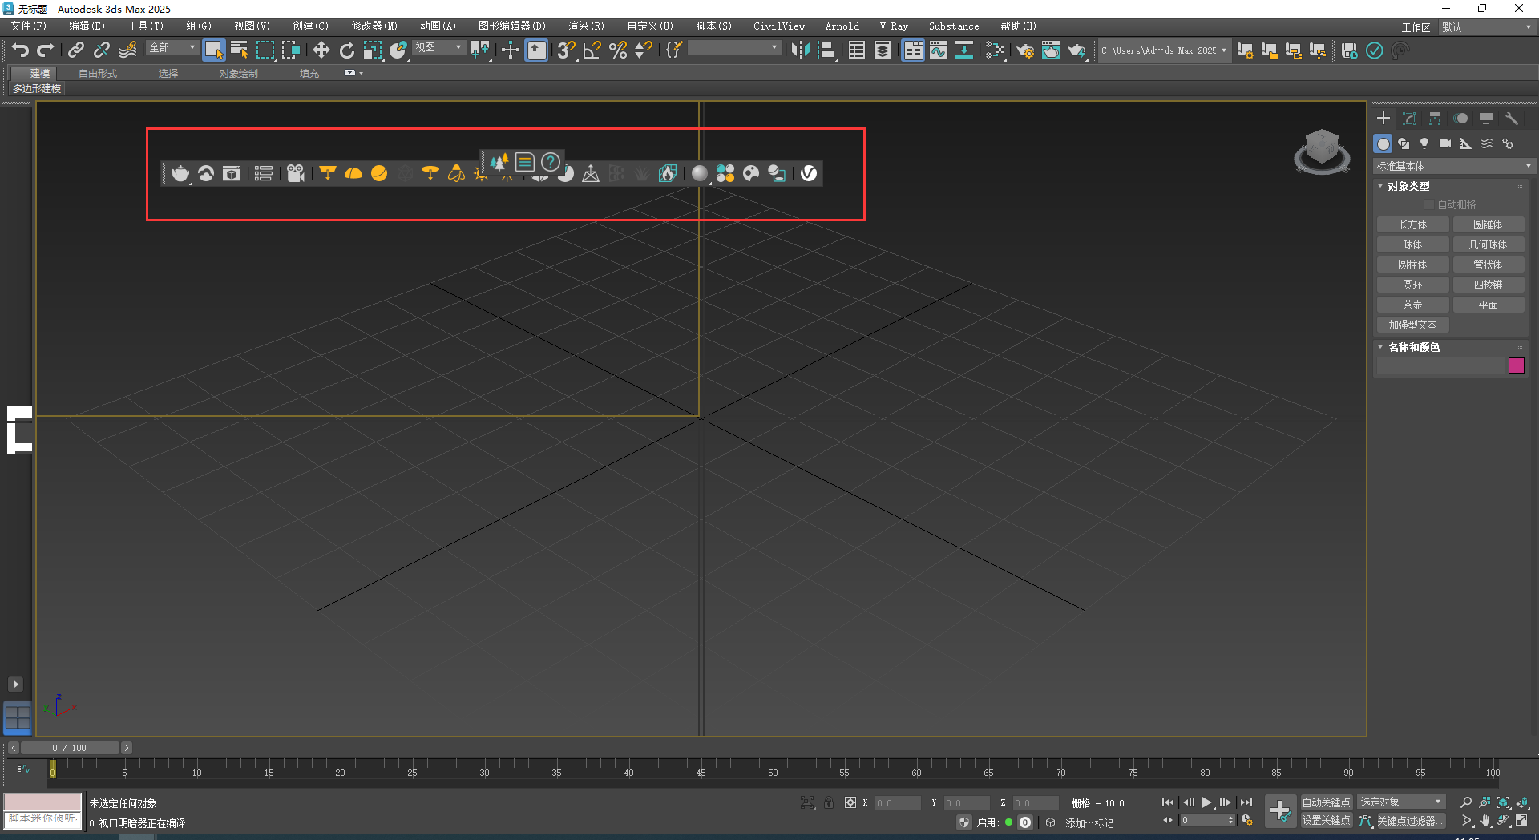This screenshot has height=840, width=1539.
Task: Select the Cameras category in the command panel
Action: (1446, 144)
